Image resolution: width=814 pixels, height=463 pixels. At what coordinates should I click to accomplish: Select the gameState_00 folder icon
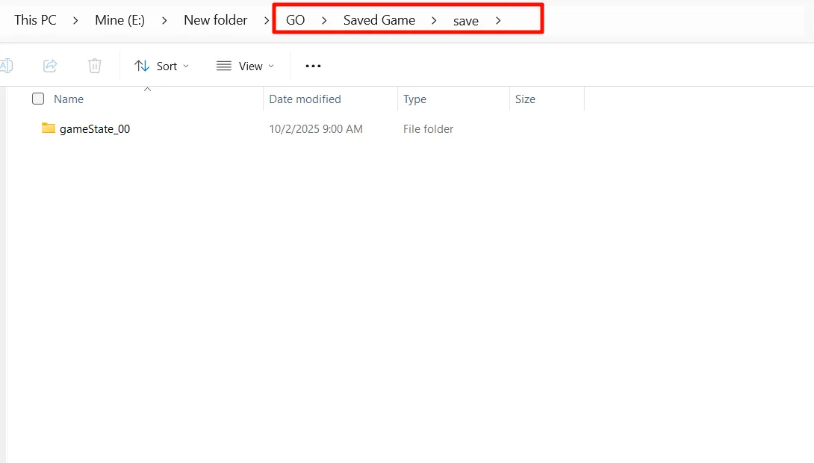pos(49,128)
